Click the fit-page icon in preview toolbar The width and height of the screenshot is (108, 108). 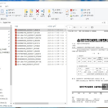92,27
